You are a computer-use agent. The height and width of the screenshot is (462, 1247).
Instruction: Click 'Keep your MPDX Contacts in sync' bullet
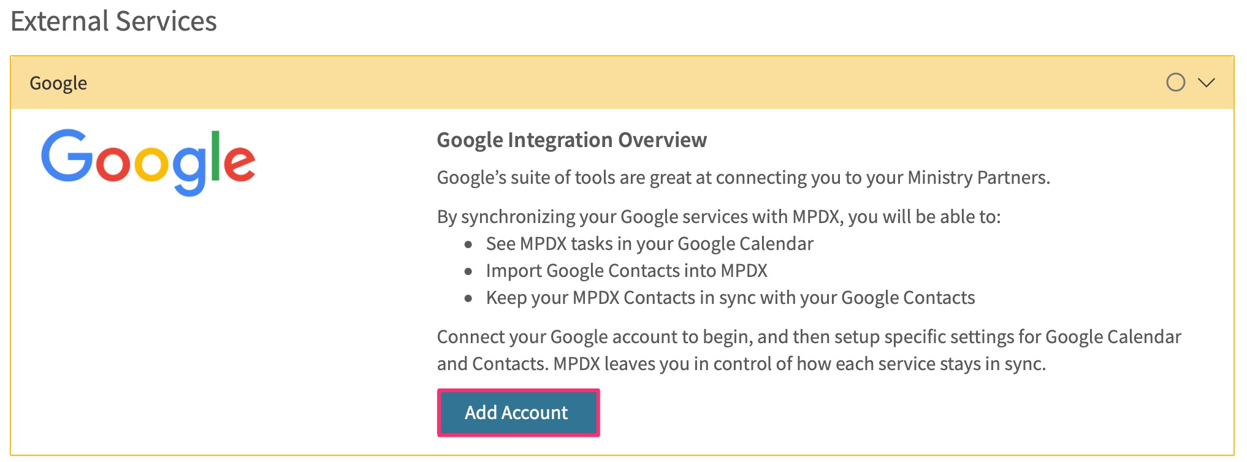(730, 298)
